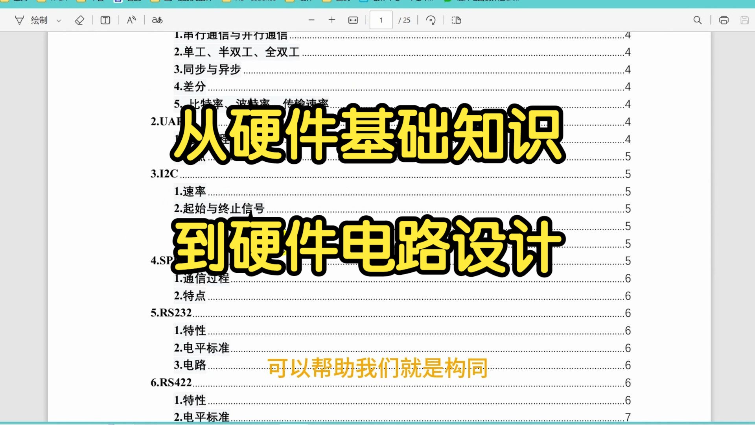Click the zoom out minus button

312,20
